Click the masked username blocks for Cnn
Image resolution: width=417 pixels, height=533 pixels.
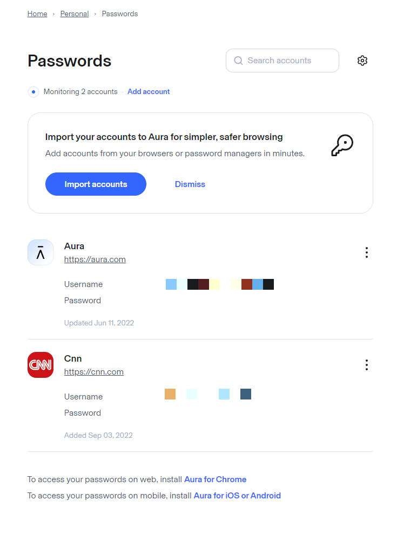tap(208, 394)
